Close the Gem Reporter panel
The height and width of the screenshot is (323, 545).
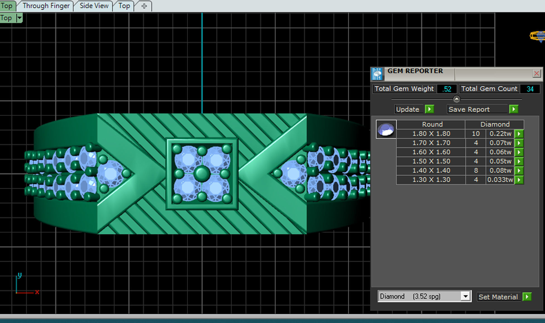(536, 74)
